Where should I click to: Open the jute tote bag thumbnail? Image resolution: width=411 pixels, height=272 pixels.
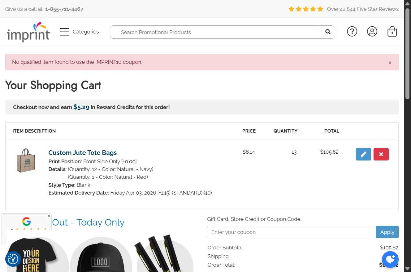pyautogui.click(x=26, y=160)
